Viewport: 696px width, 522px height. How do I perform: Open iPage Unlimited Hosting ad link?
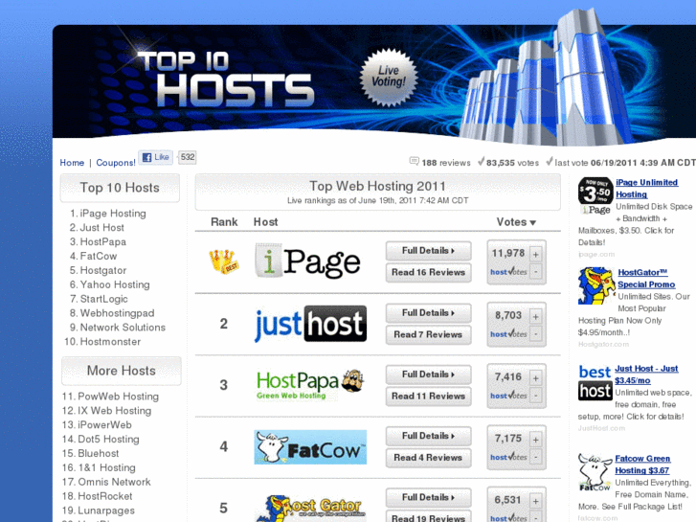[x=647, y=189]
